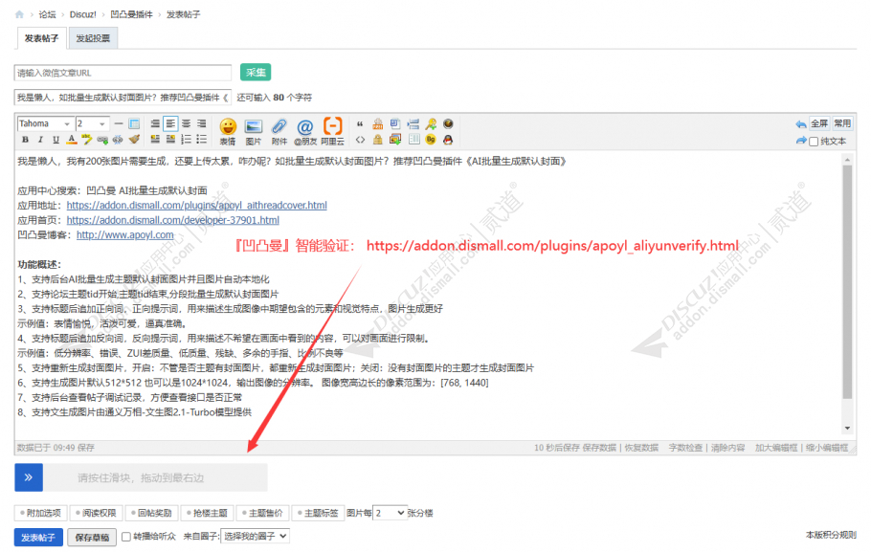The width and height of the screenshot is (871, 552).
Task: Apply center alignment in the editor
Action: point(186,123)
